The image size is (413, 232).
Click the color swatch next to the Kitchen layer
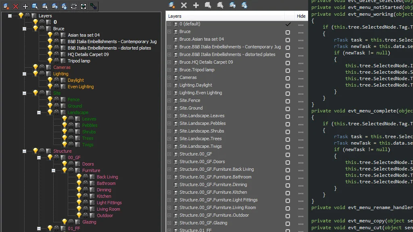[92, 196]
